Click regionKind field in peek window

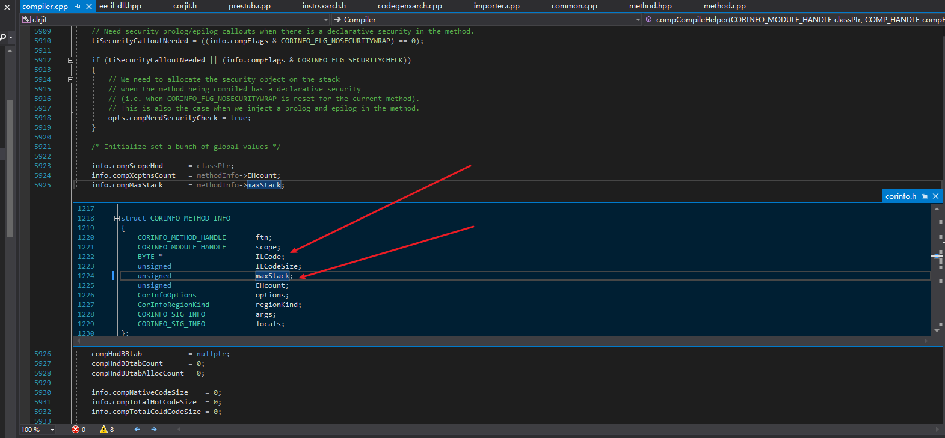point(277,305)
